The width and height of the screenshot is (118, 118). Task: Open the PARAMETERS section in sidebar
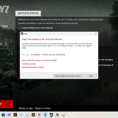click(x=4, y=27)
